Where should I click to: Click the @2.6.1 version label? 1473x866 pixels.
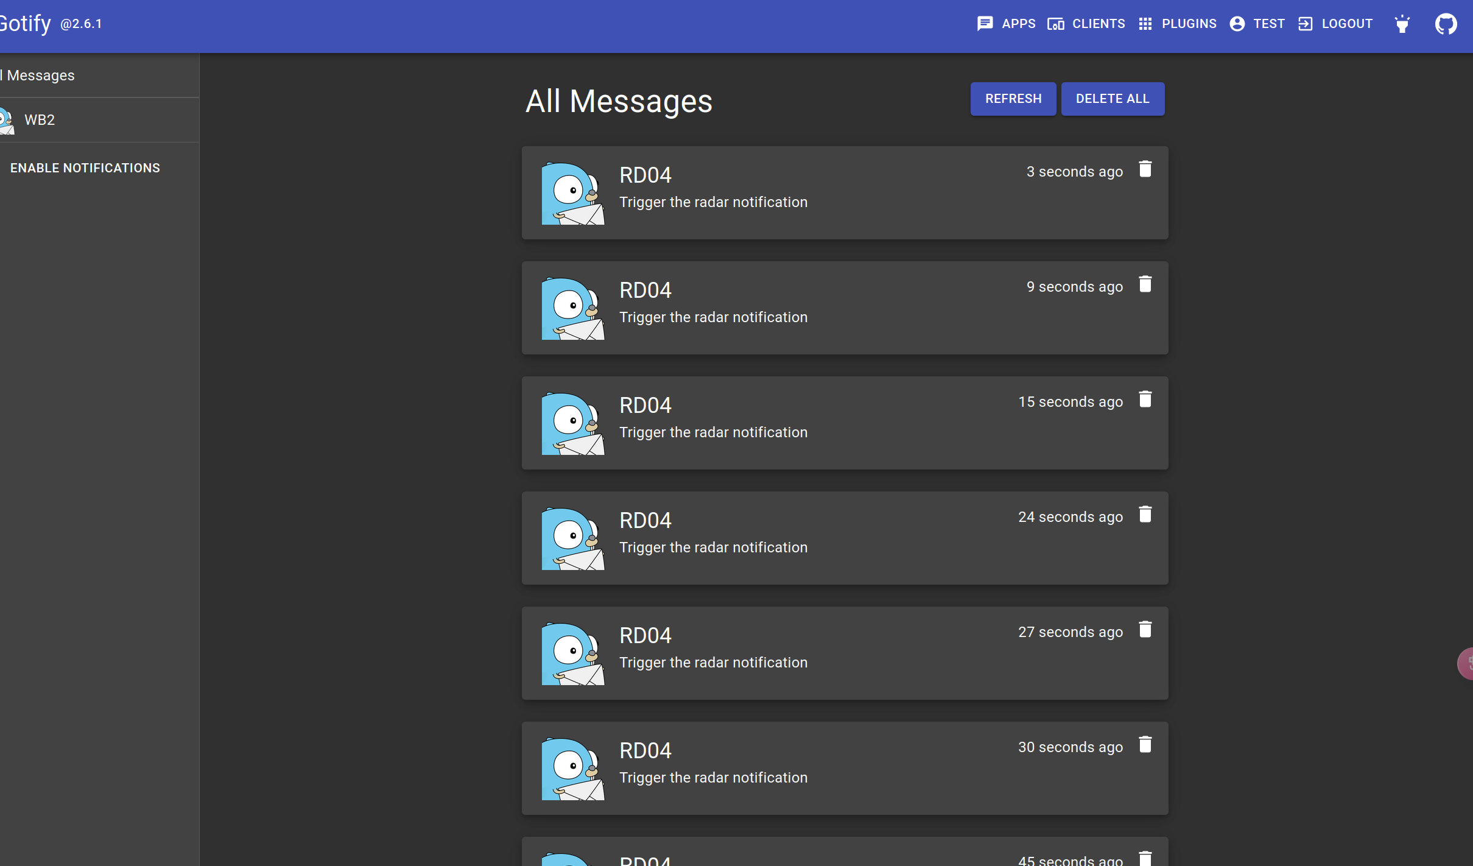(x=81, y=24)
